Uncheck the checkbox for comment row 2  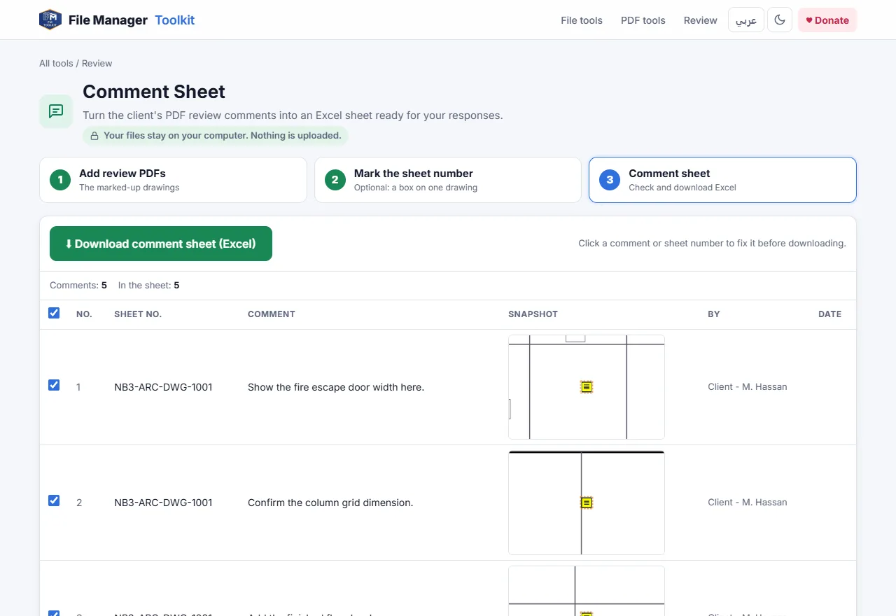tap(54, 500)
